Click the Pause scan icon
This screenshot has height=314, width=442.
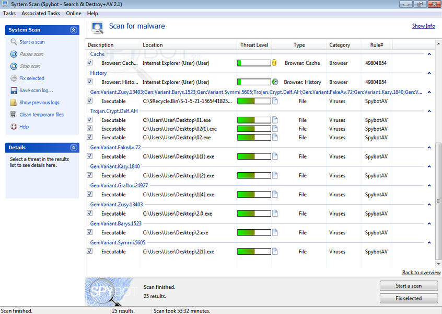pos(14,54)
